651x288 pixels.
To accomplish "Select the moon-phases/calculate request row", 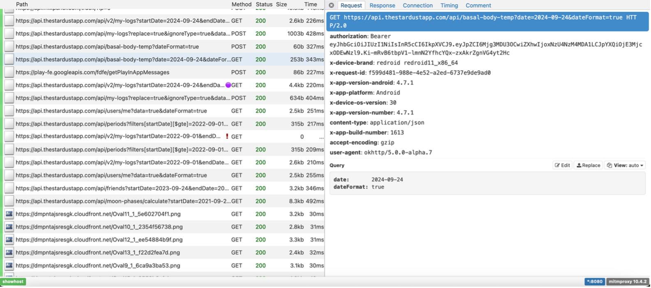I will (x=123, y=201).
